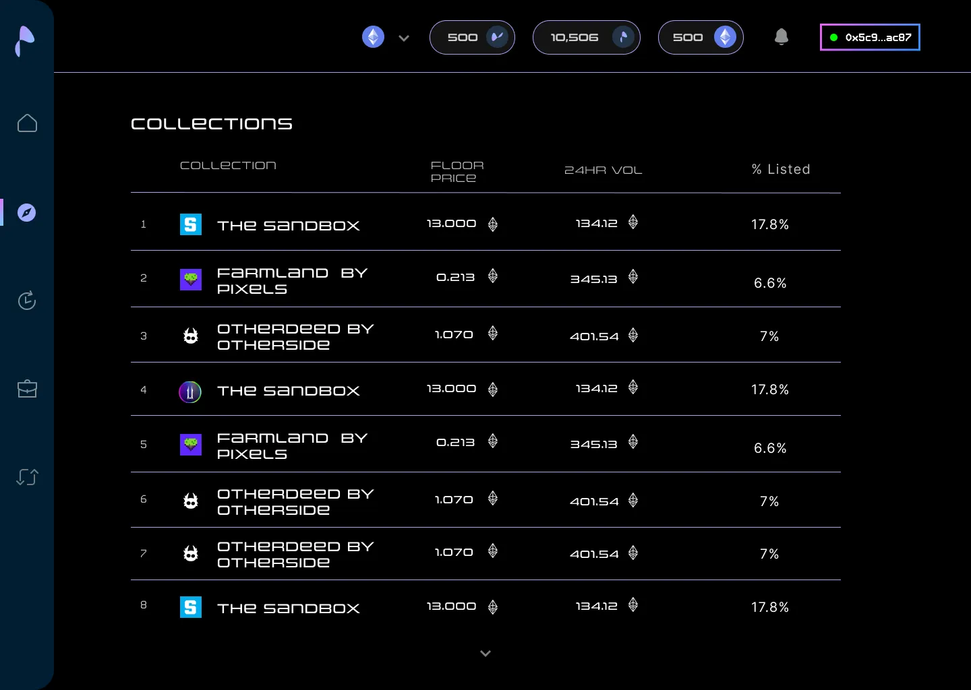Click ETH icon beside row 2 volume 345.13
This screenshot has width=971, height=690.
(633, 276)
